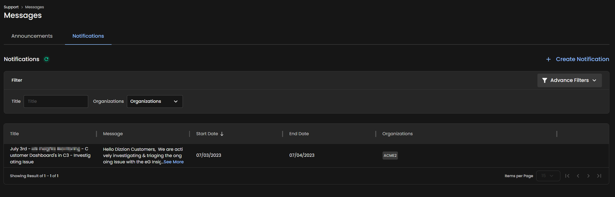
Task: Toggle Start Date sort arrow
Action: [x=222, y=134]
